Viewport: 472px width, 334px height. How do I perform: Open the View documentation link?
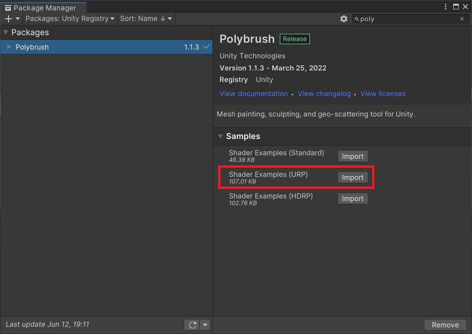[x=253, y=93]
